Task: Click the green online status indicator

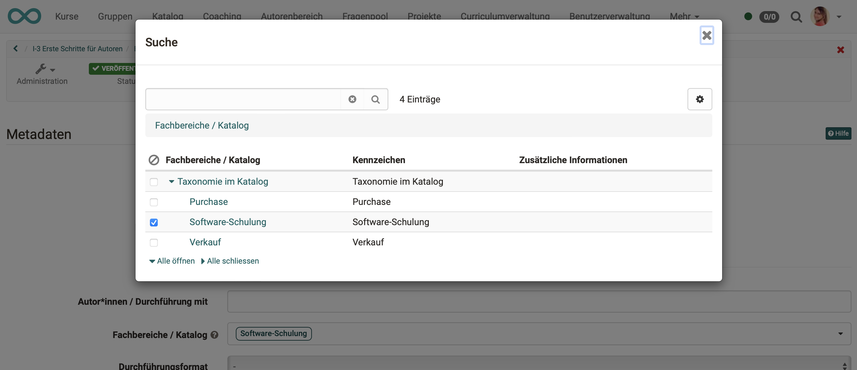Action: point(749,16)
